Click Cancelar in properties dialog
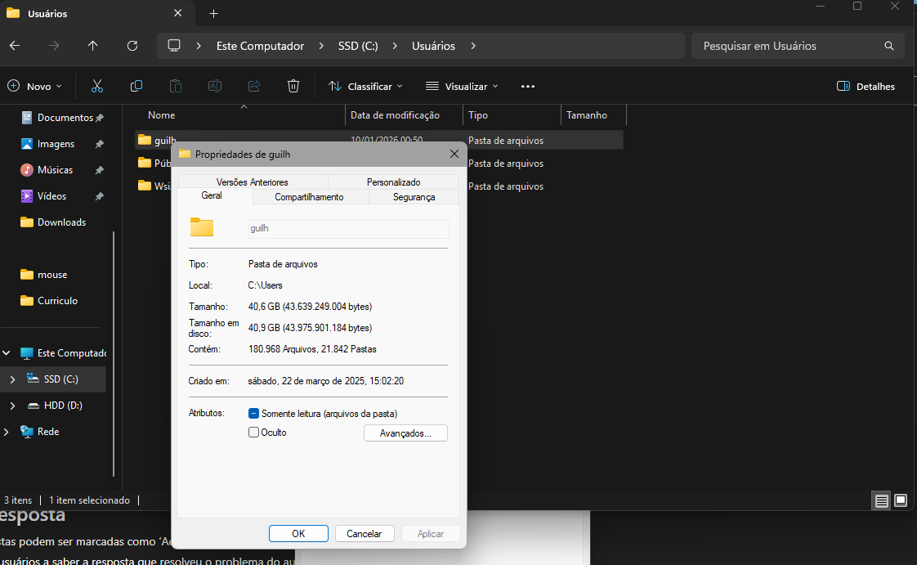Screen dimensions: 917x565 [364, 533]
